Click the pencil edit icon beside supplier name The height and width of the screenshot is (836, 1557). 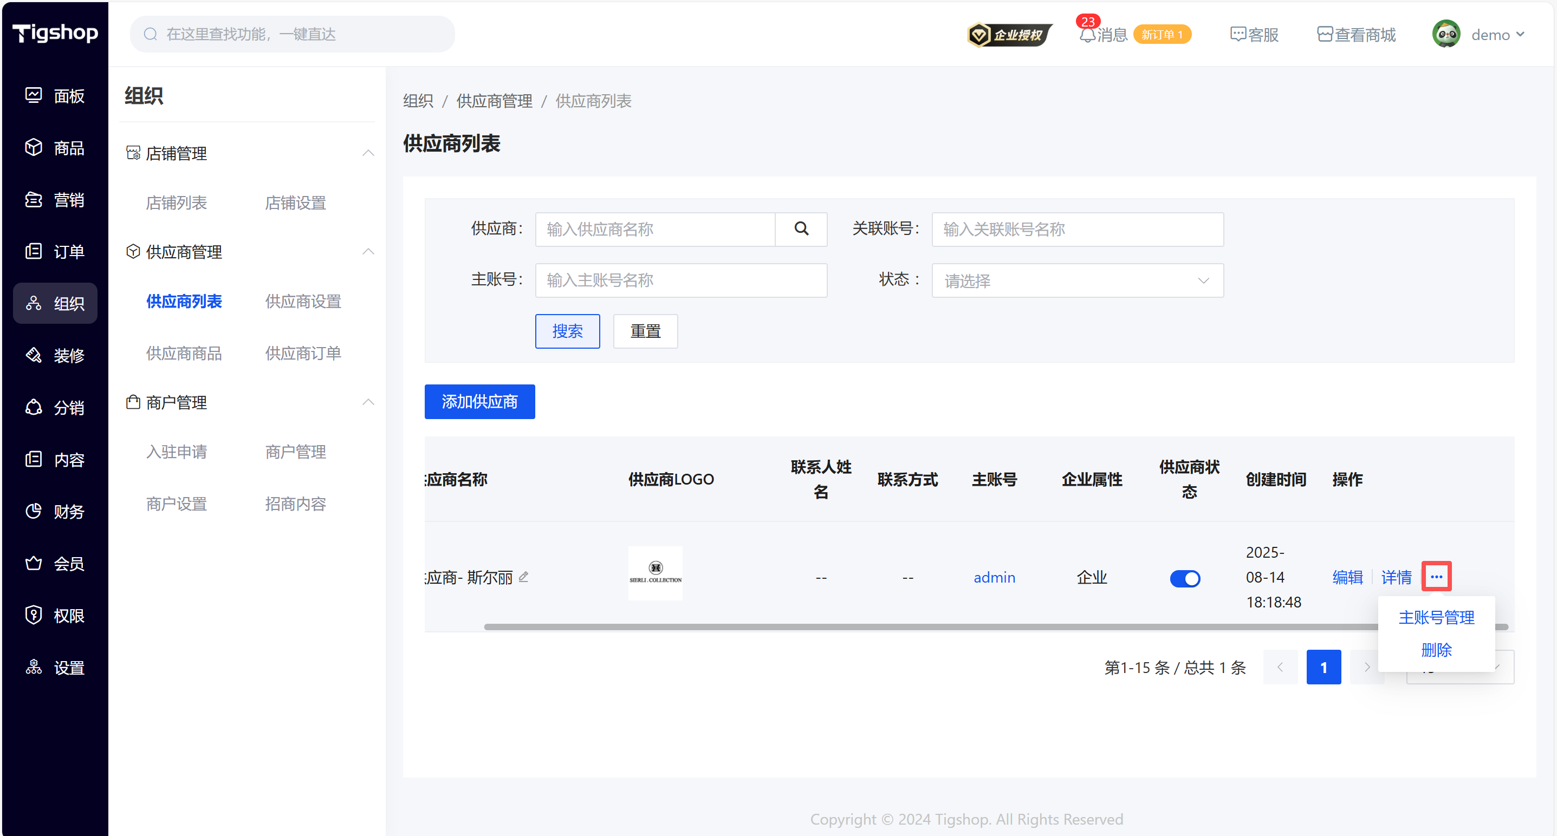tap(523, 578)
